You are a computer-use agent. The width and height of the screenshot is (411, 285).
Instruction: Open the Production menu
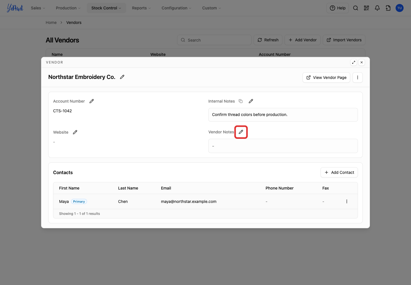(68, 8)
